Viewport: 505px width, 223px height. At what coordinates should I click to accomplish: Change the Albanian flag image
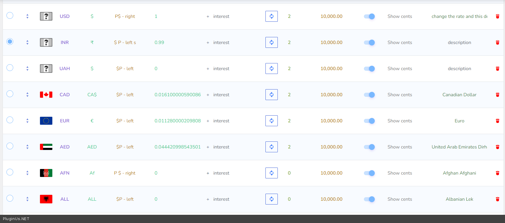[46, 199]
